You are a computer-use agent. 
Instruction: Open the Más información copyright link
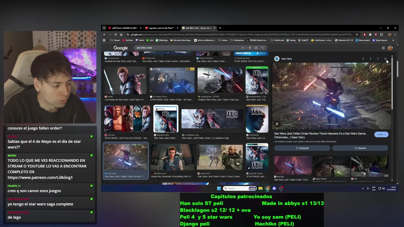pyautogui.click(x=329, y=142)
